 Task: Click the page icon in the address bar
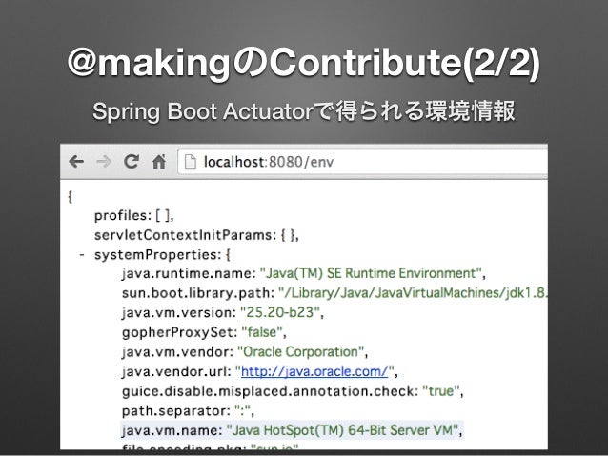point(190,162)
